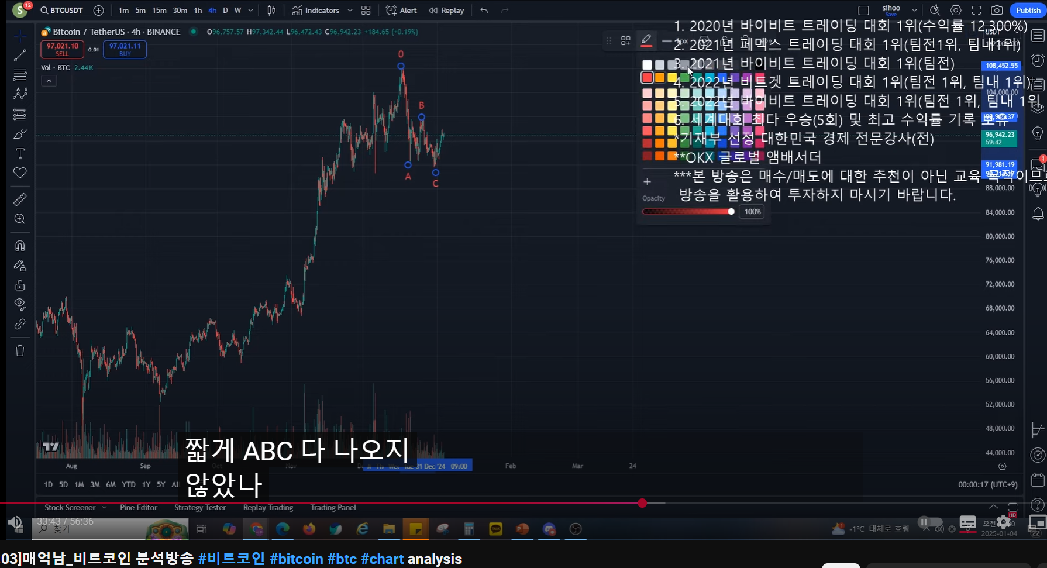Image resolution: width=1047 pixels, height=568 pixels.
Task: Click the trash icon to remove drawings
Action: pyautogui.click(x=20, y=350)
